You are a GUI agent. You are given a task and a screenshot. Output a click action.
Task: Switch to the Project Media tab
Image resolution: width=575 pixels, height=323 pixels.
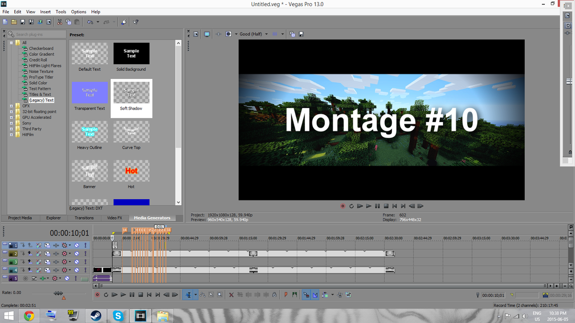coord(20,218)
